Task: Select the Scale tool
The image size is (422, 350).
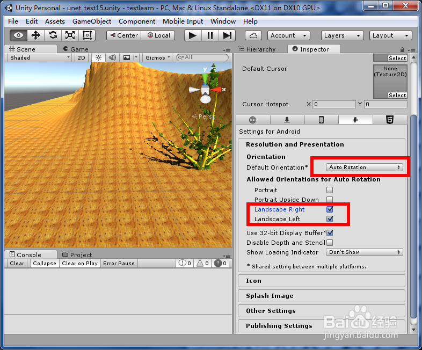Action: [x=70, y=35]
